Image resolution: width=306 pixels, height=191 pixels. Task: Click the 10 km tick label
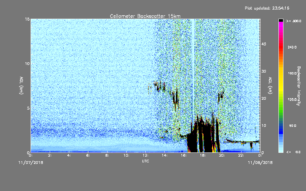pyautogui.click(x=27, y=64)
